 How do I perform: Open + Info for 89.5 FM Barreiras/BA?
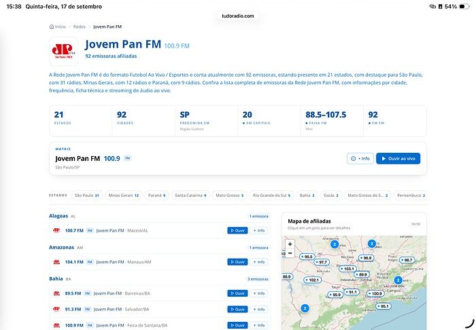click(x=258, y=293)
